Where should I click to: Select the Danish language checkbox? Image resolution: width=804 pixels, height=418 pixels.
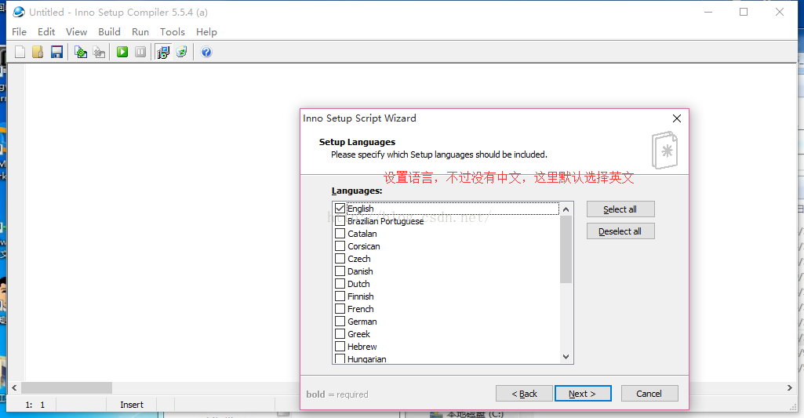click(x=340, y=271)
